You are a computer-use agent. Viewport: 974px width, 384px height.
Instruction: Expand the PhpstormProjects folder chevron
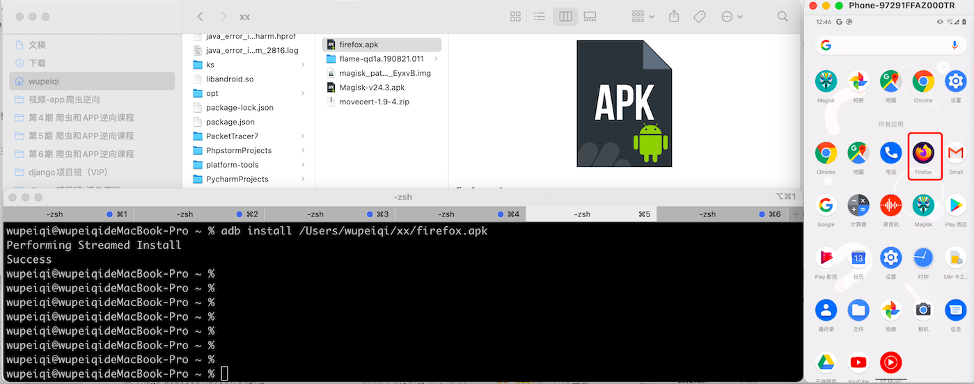pos(303,150)
